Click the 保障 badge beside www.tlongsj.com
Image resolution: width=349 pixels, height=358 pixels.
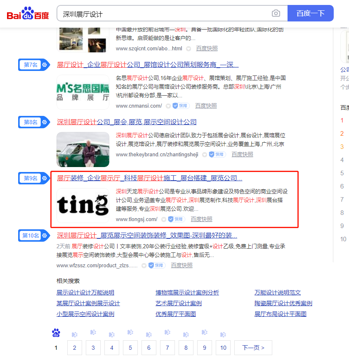point(176,219)
